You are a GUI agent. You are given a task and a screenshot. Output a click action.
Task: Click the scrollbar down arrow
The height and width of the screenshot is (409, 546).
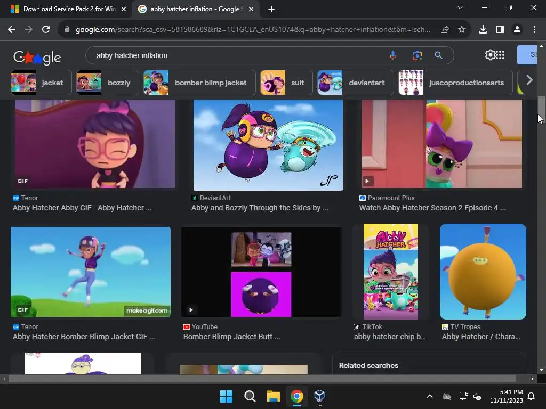coord(541,370)
